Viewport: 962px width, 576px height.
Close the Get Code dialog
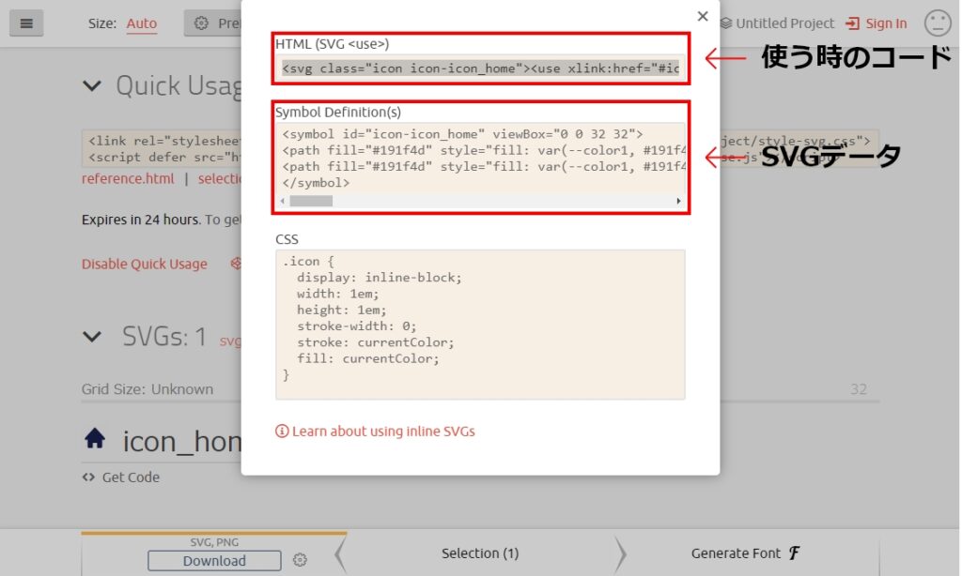703,16
